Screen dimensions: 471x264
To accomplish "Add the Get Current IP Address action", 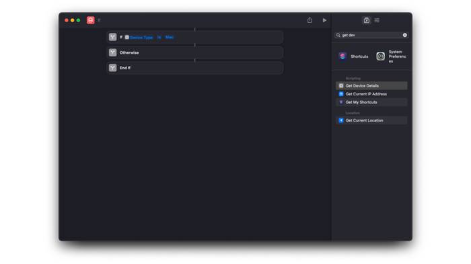I will 371,94.
